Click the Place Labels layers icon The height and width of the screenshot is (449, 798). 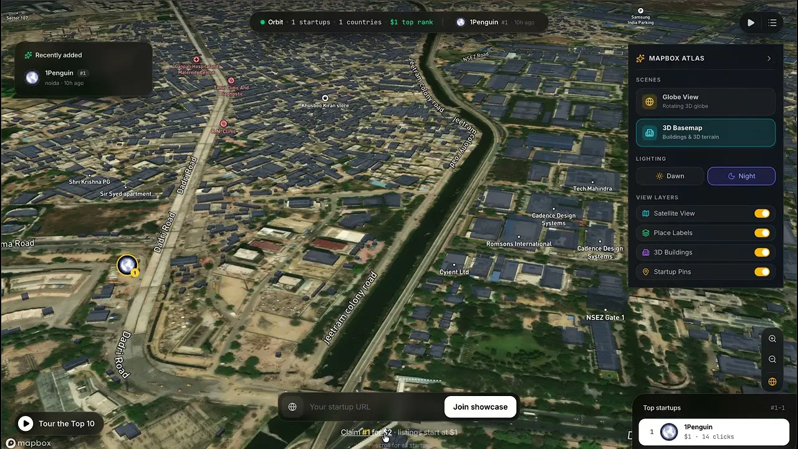(x=646, y=233)
